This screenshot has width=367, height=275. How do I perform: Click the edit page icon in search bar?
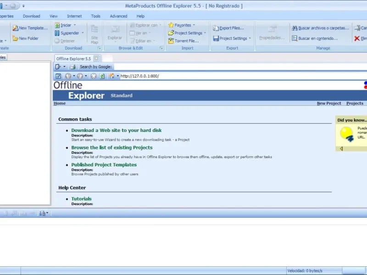pyautogui.click(x=58, y=67)
